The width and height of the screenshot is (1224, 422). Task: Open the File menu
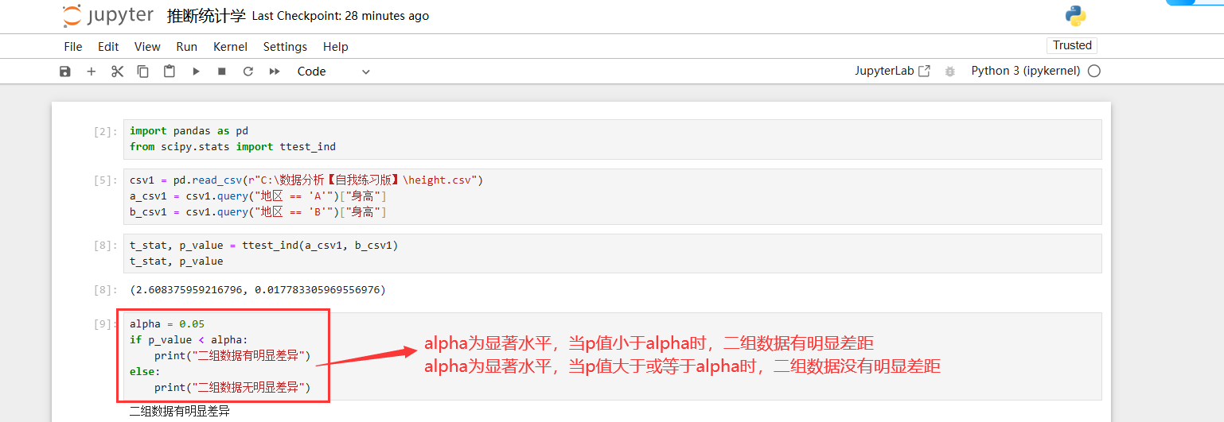pyautogui.click(x=73, y=47)
